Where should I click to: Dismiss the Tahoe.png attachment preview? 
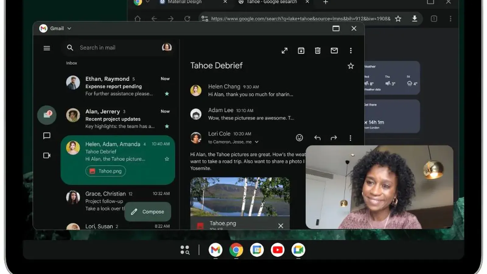281,226
